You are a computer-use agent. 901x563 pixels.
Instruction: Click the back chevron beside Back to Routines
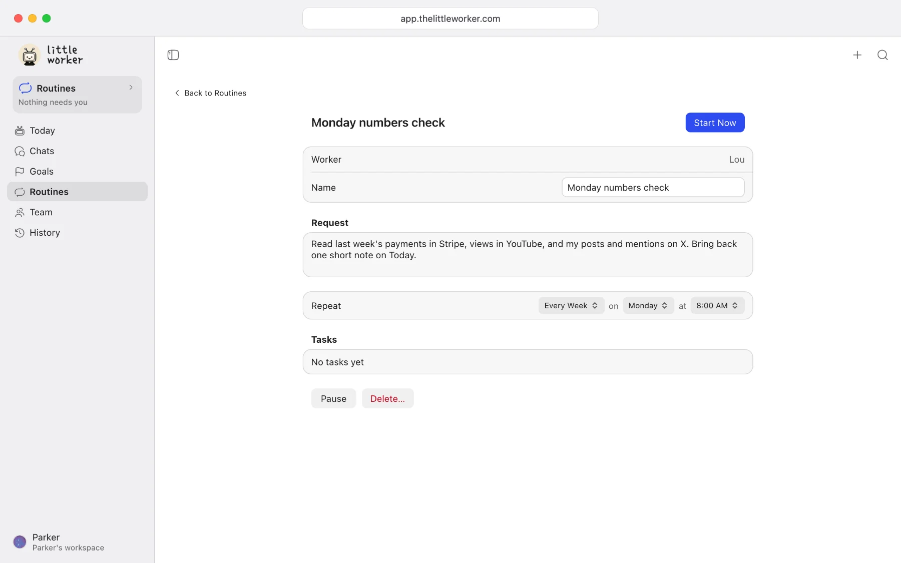click(177, 93)
